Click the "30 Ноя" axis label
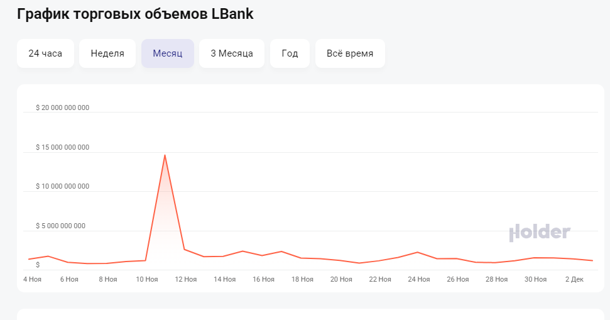The height and width of the screenshot is (320, 610). point(536,279)
